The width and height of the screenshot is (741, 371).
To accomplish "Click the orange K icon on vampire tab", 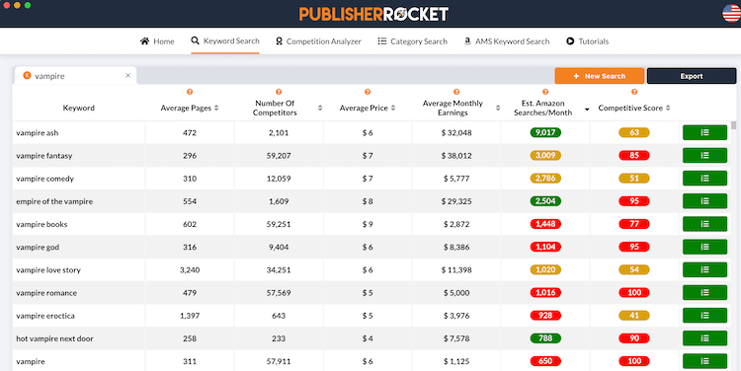I will [x=27, y=76].
